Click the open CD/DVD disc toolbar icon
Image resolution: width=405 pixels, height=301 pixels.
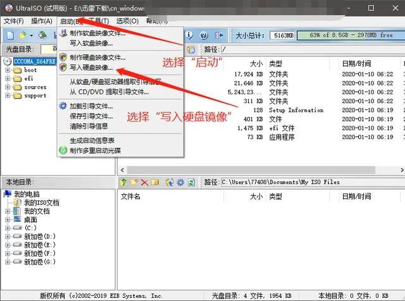[x=42, y=35]
